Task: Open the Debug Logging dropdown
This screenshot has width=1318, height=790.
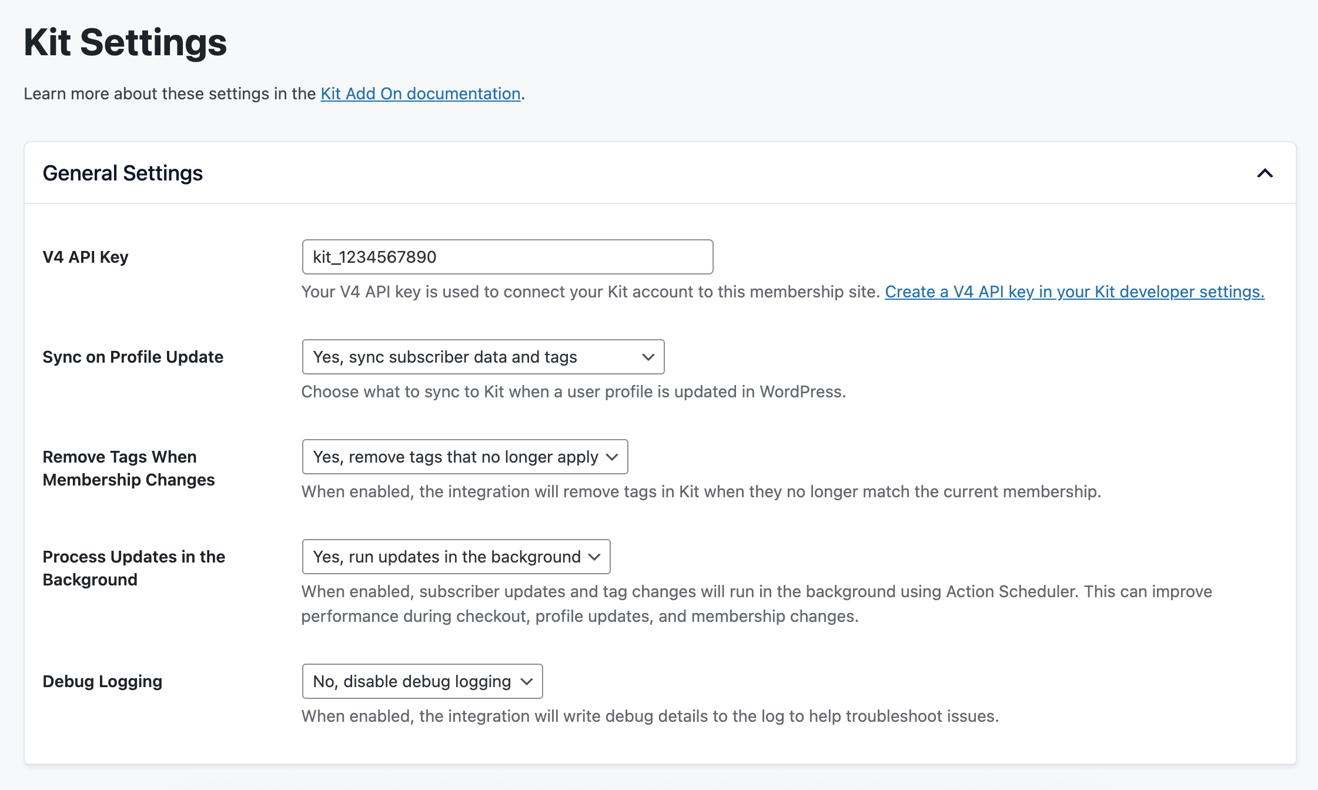Action: (x=422, y=681)
